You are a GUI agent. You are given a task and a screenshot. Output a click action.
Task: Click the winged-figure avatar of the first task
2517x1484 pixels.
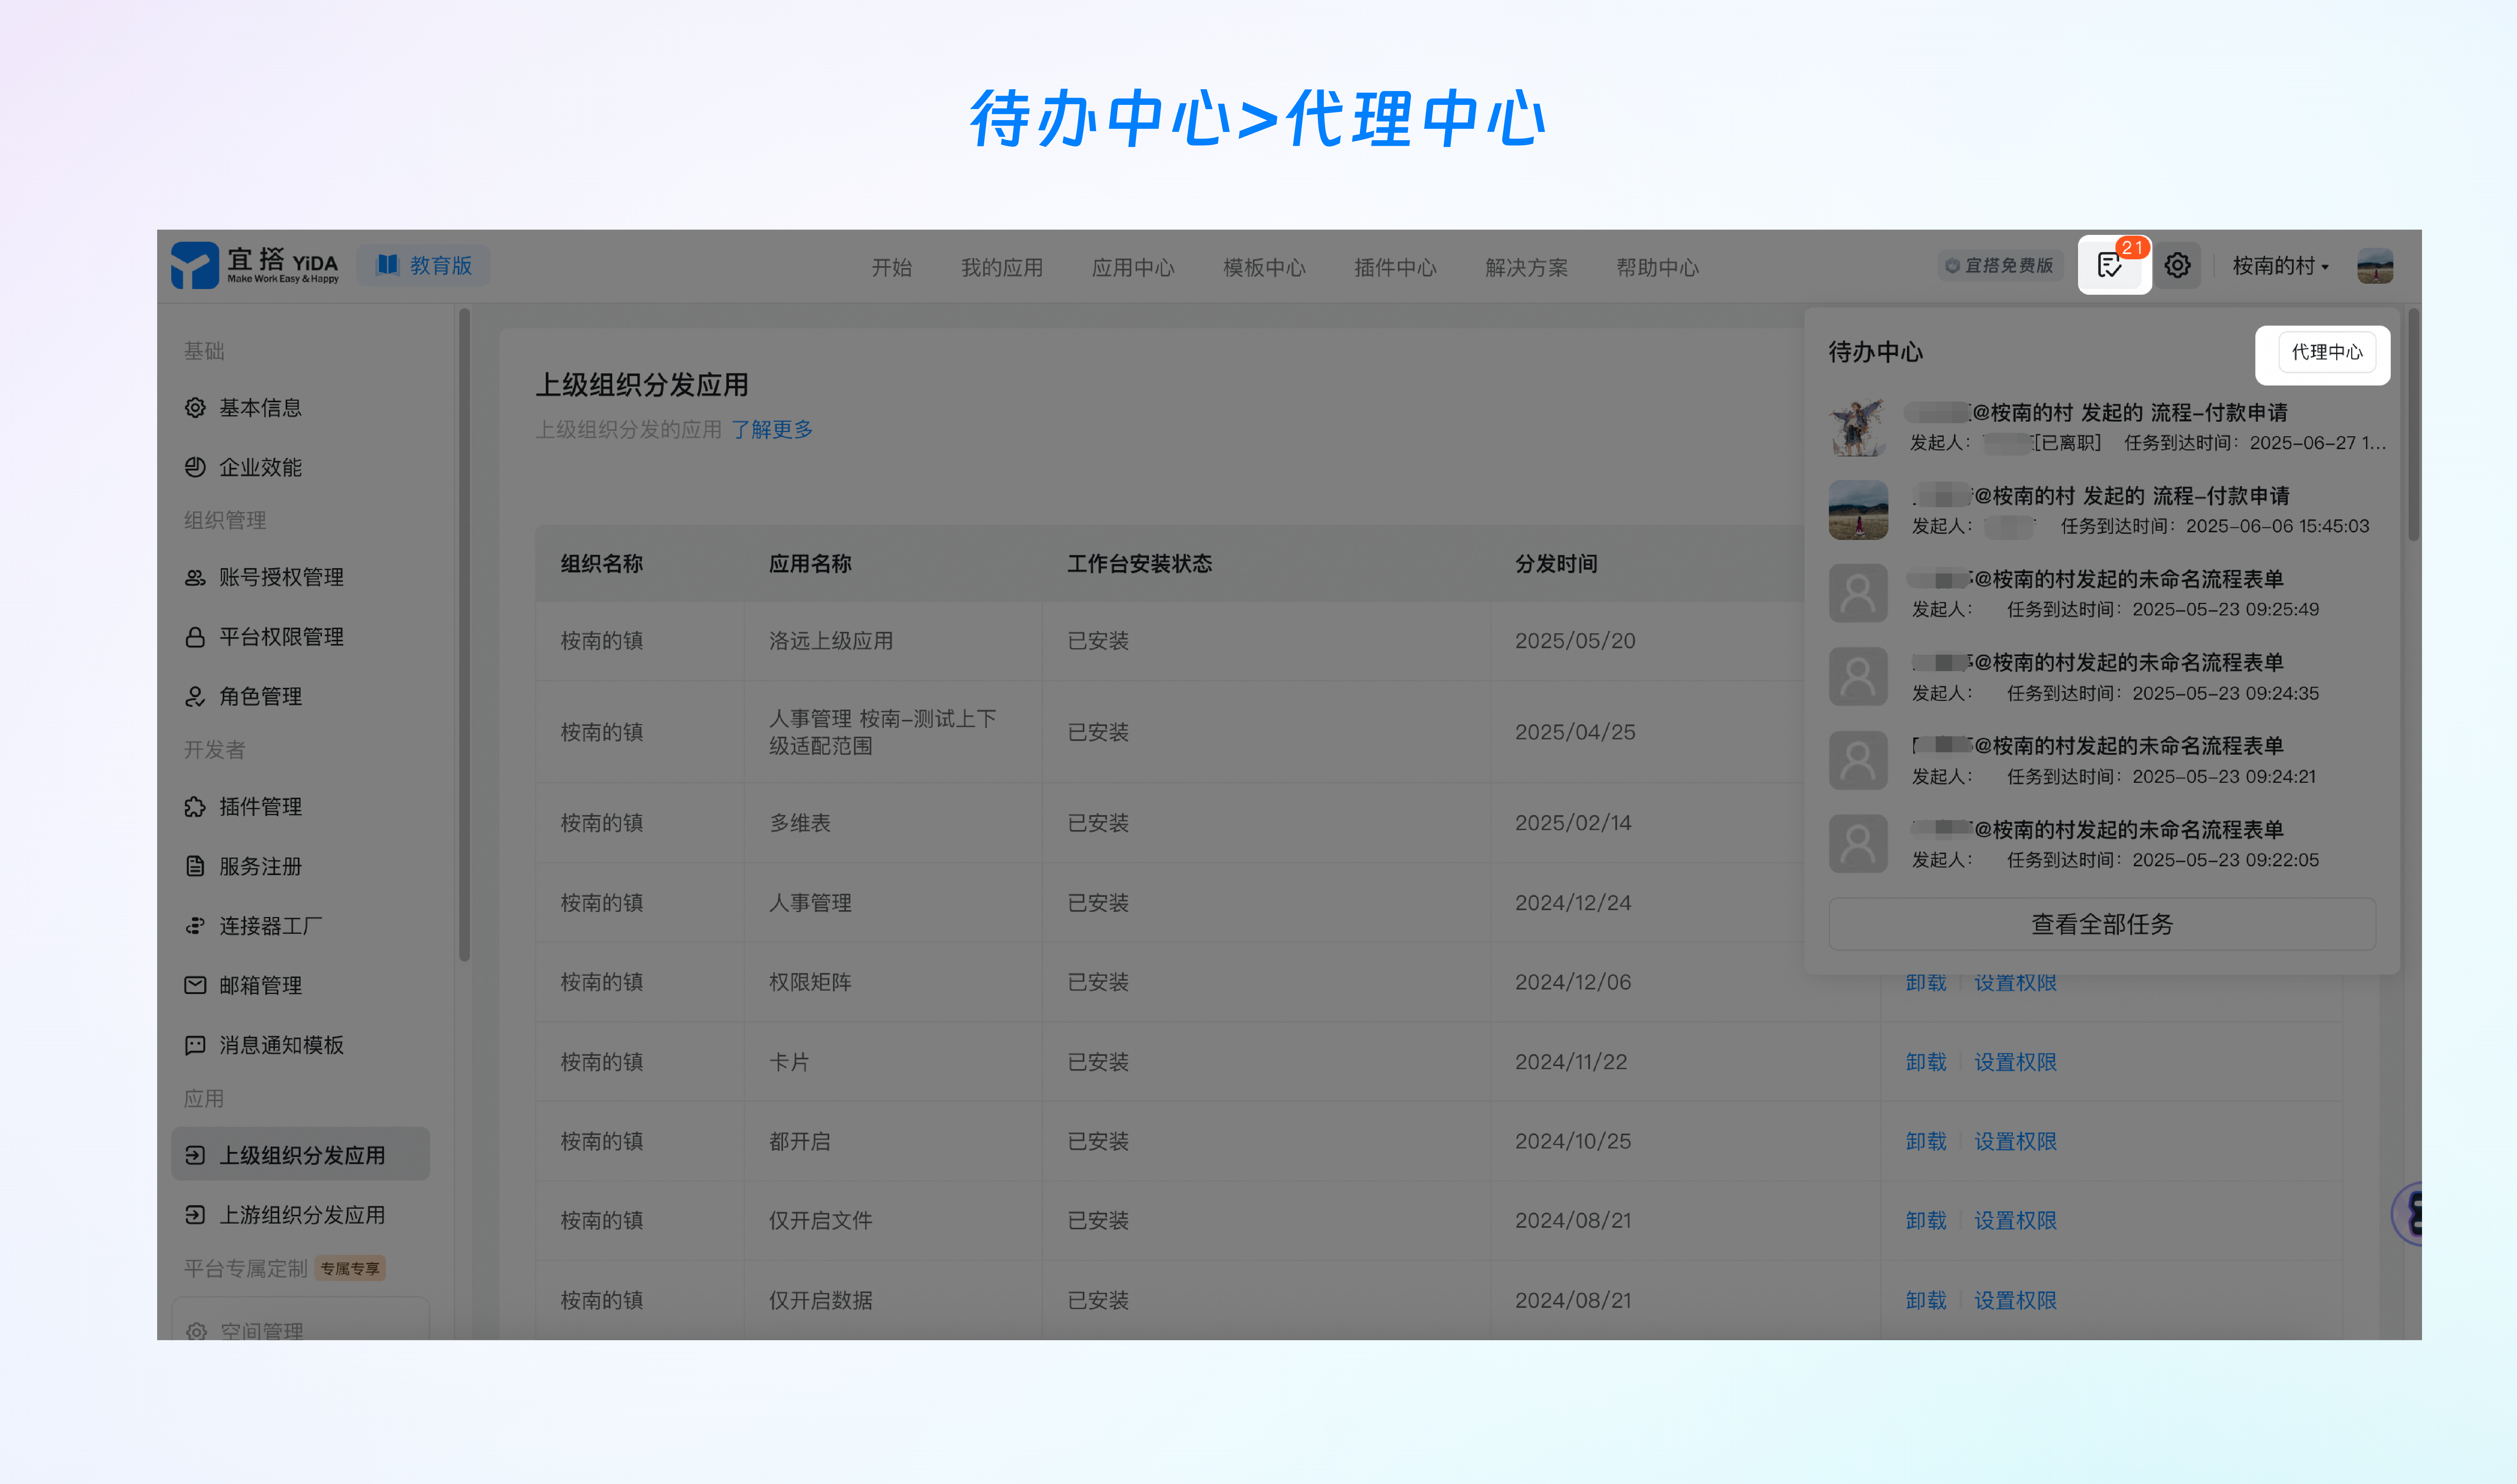point(1858,427)
